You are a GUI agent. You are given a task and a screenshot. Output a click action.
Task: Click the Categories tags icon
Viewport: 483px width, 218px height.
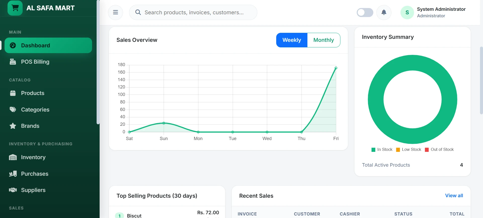(13, 110)
